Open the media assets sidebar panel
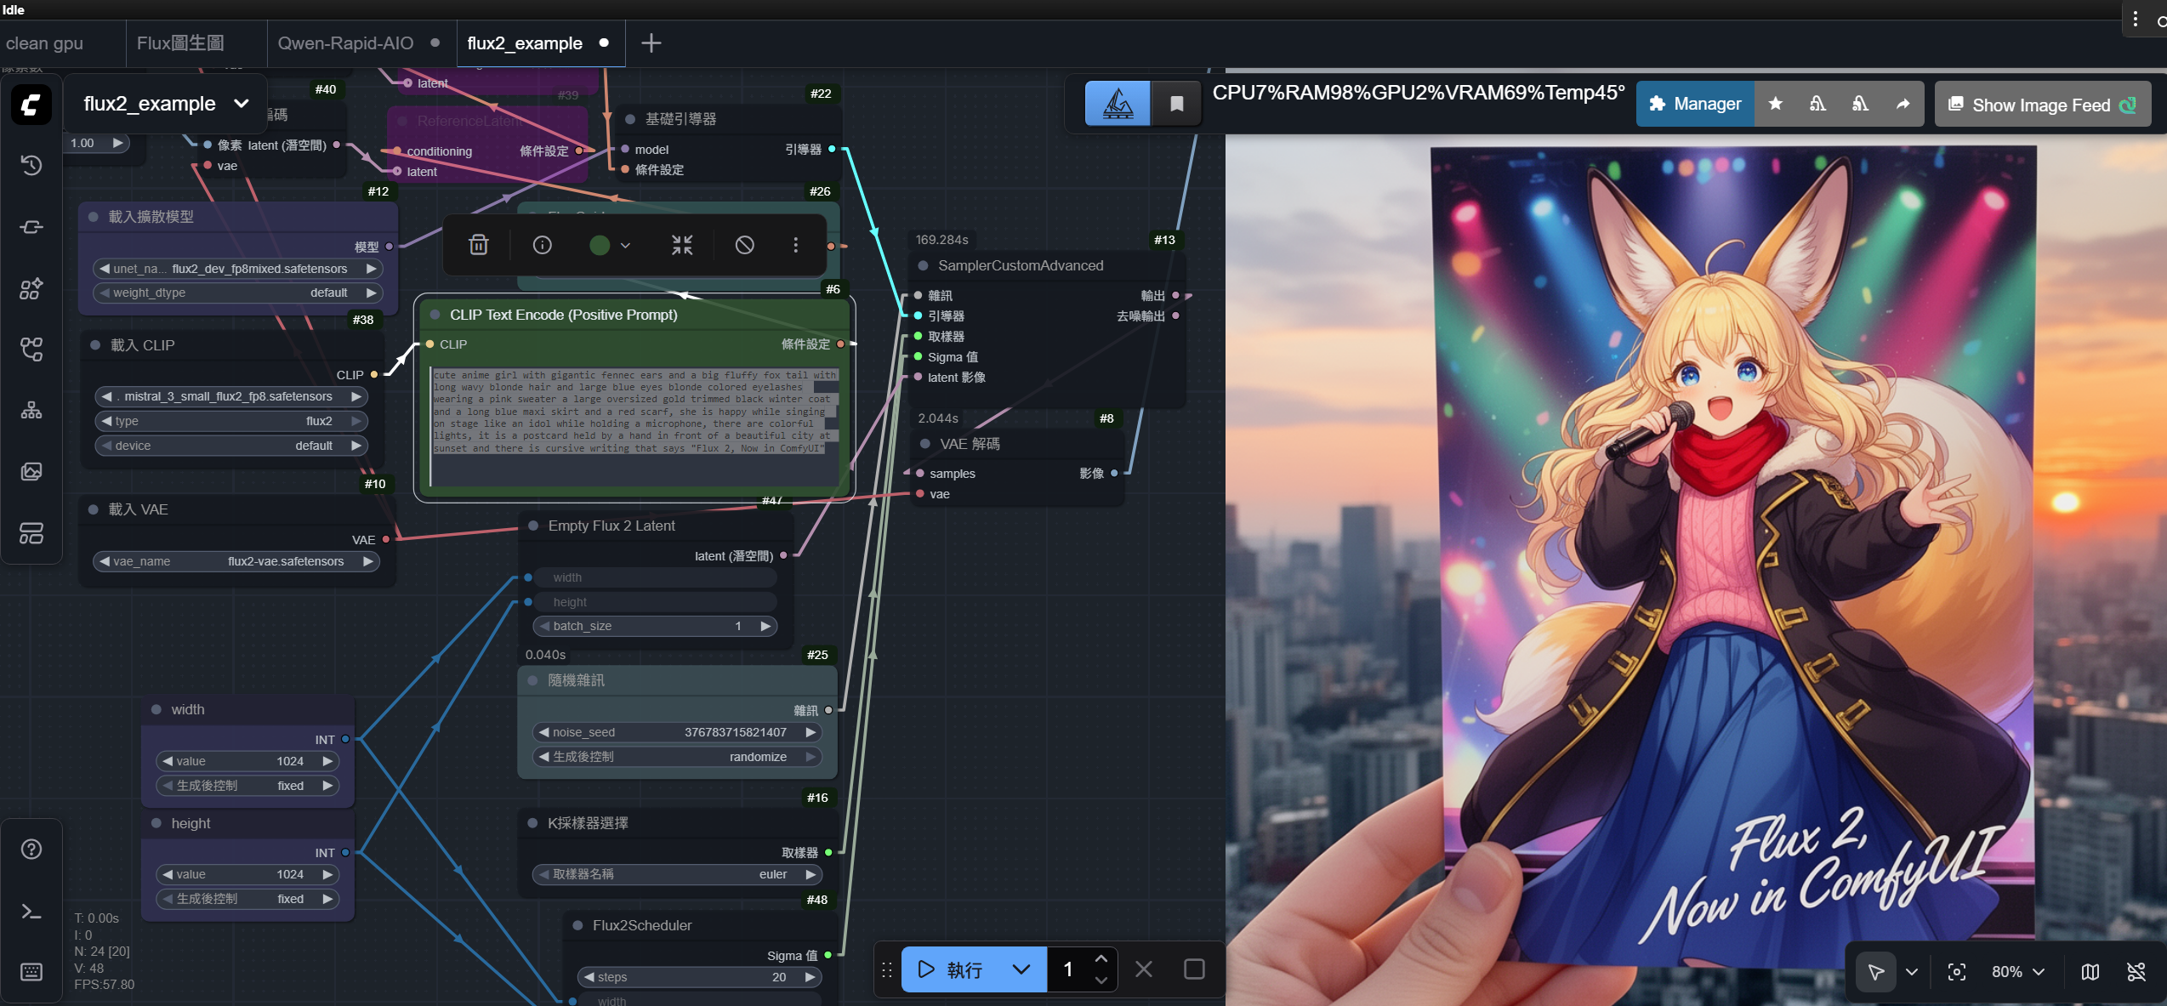The width and height of the screenshot is (2167, 1006). click(x=31, y=472)
